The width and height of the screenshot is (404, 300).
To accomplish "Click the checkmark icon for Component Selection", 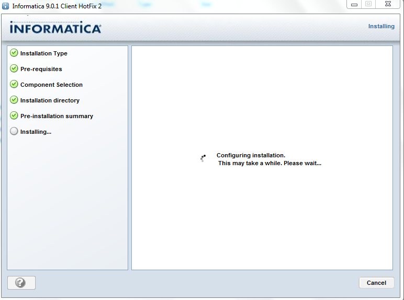I will [14, 85].
